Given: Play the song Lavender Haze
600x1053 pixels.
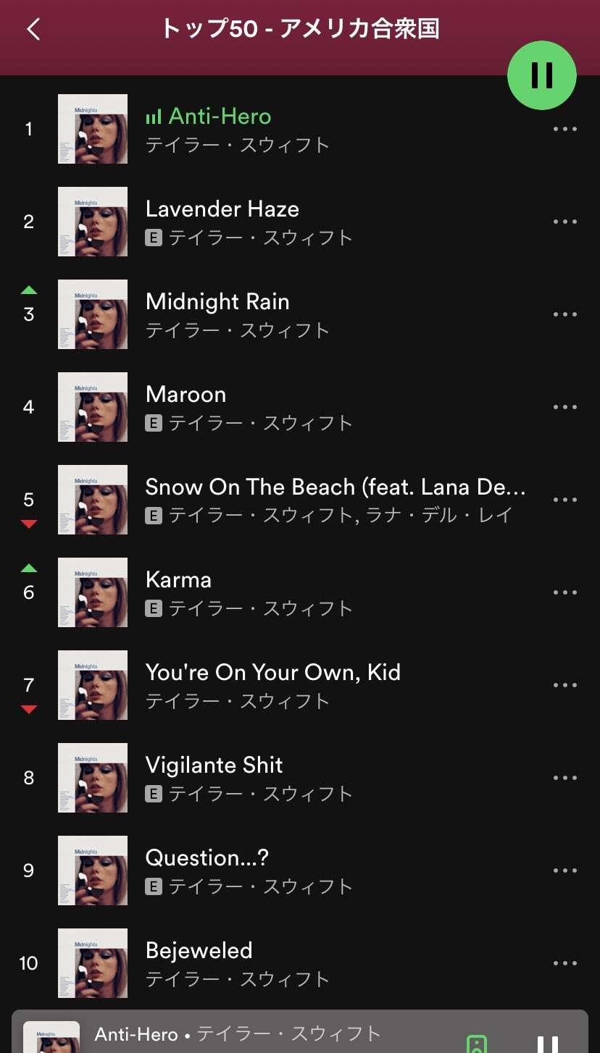Looking at the screenshot, I should click(x=222, y=209).
